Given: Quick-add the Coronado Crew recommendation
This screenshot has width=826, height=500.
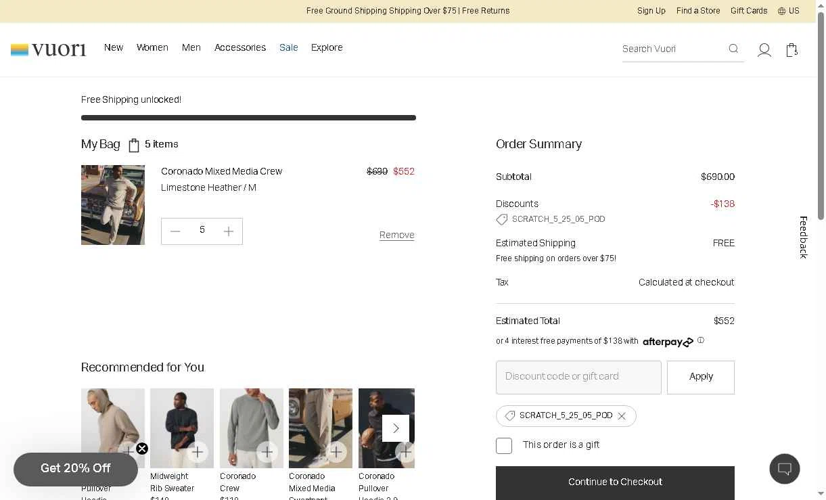Looking at the screenshot, I should click(x=267, y=451).
